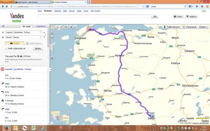This screenshot has height=131, width=210.
Task: Click the zoom out minus button
Action: 52,37
